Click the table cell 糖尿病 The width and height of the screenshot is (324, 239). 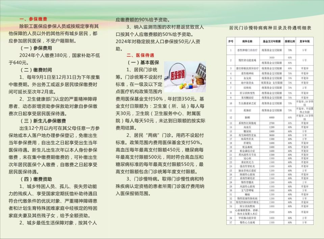coord(247,131)
